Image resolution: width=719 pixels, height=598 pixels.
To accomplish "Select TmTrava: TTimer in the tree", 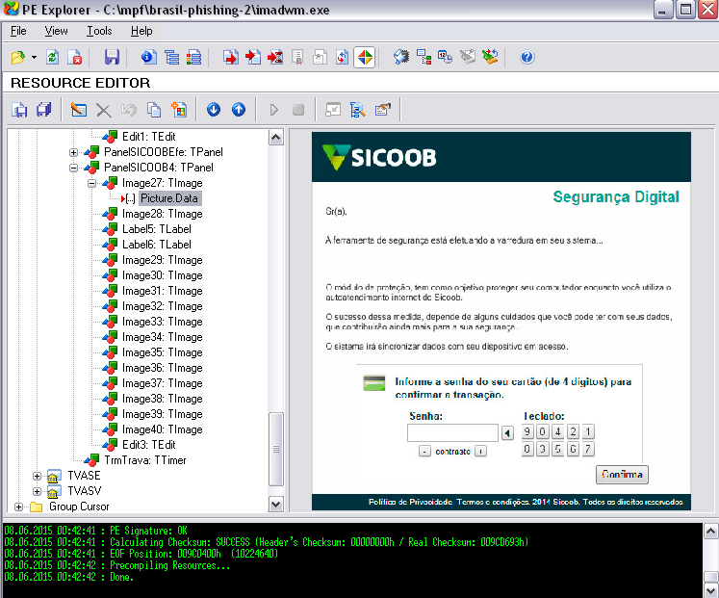I will point(145,460).
